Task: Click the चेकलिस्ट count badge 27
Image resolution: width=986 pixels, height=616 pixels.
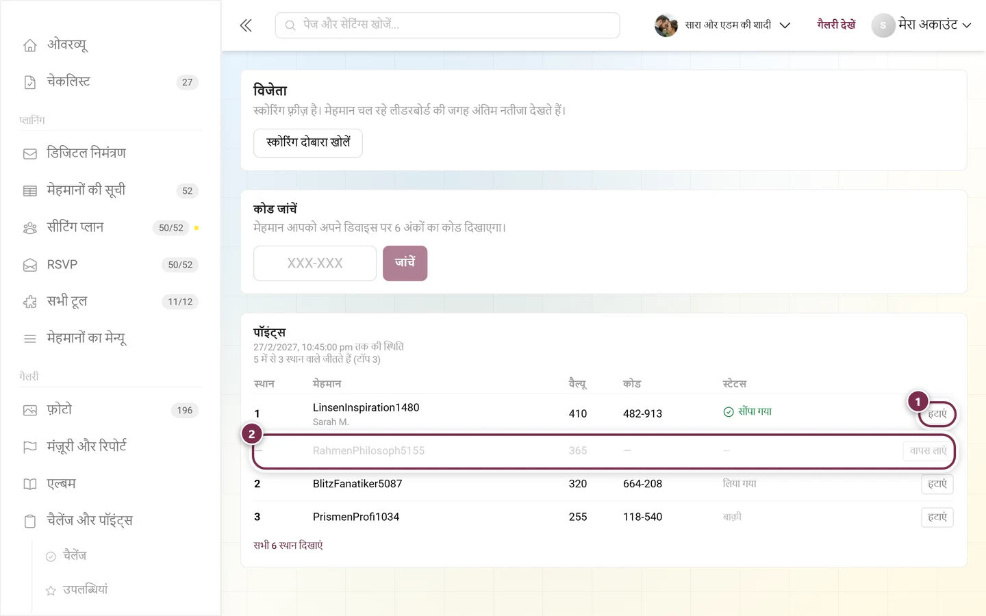Action: tap(188, 82)
